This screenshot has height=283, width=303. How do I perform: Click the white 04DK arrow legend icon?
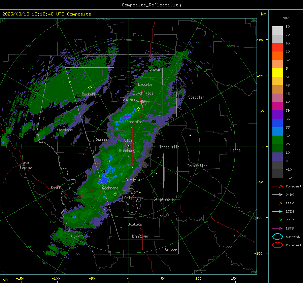(277, 194)
